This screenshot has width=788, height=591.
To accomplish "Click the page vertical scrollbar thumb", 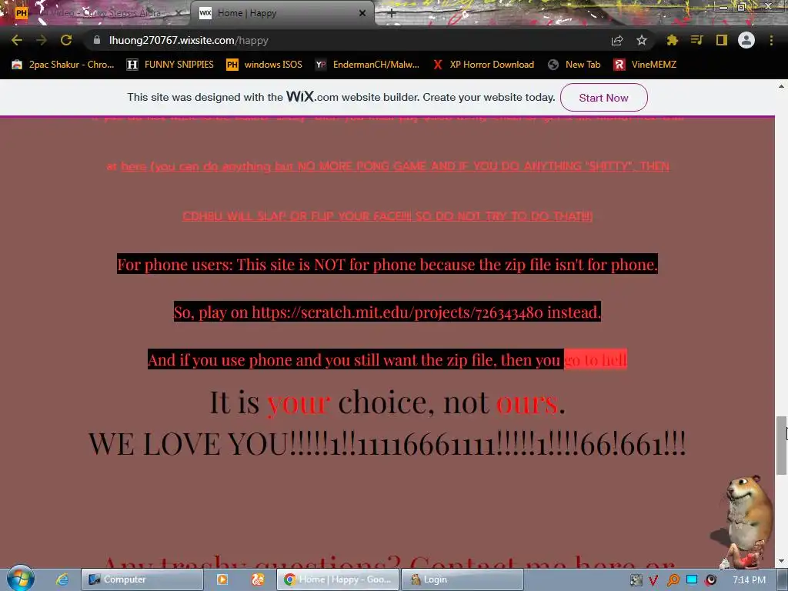I will click(781, 446).
